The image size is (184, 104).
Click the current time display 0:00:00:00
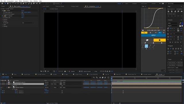pos(5,77)
